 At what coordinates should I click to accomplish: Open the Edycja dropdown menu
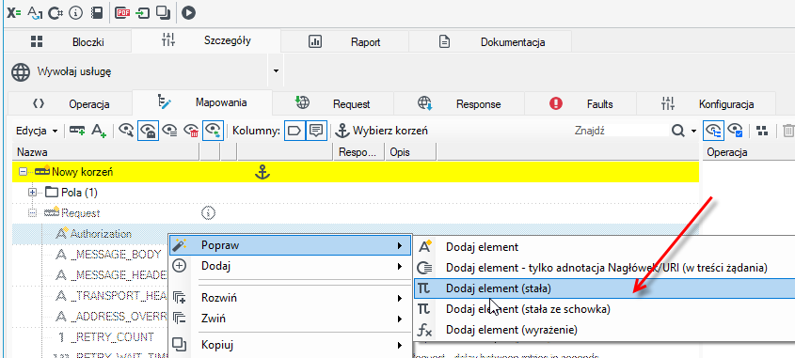[x=37, y=131]
